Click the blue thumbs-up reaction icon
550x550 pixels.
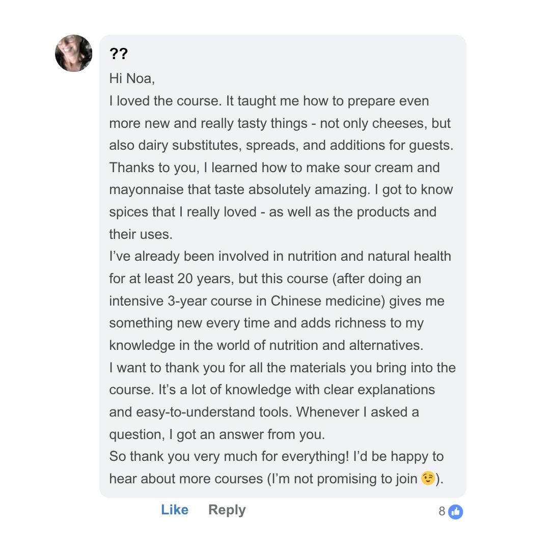(456, 511)
